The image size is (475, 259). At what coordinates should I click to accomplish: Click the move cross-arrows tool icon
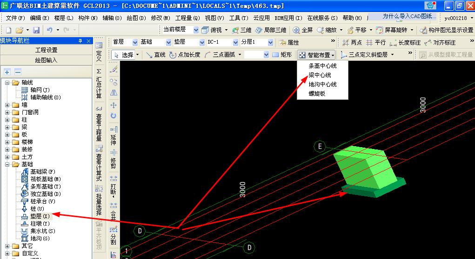point(114,105)
